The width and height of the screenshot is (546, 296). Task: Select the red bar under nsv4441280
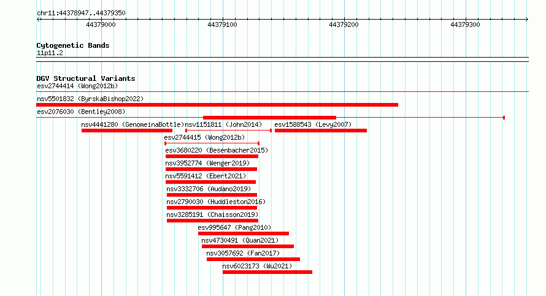coord(127,131)
